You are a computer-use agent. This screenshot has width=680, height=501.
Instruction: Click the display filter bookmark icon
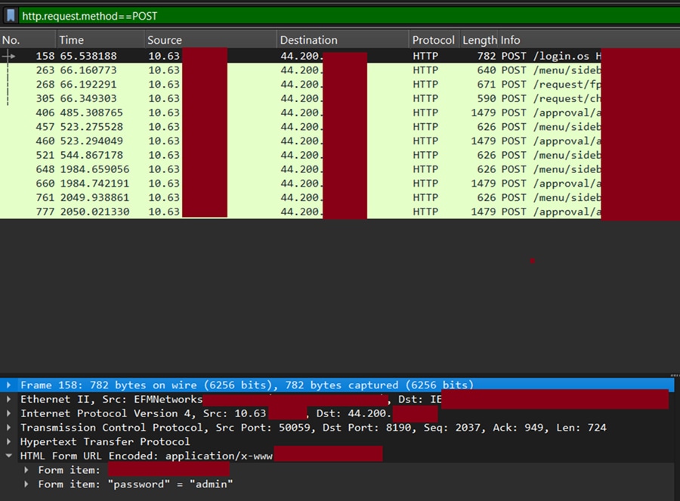(11, 16)
